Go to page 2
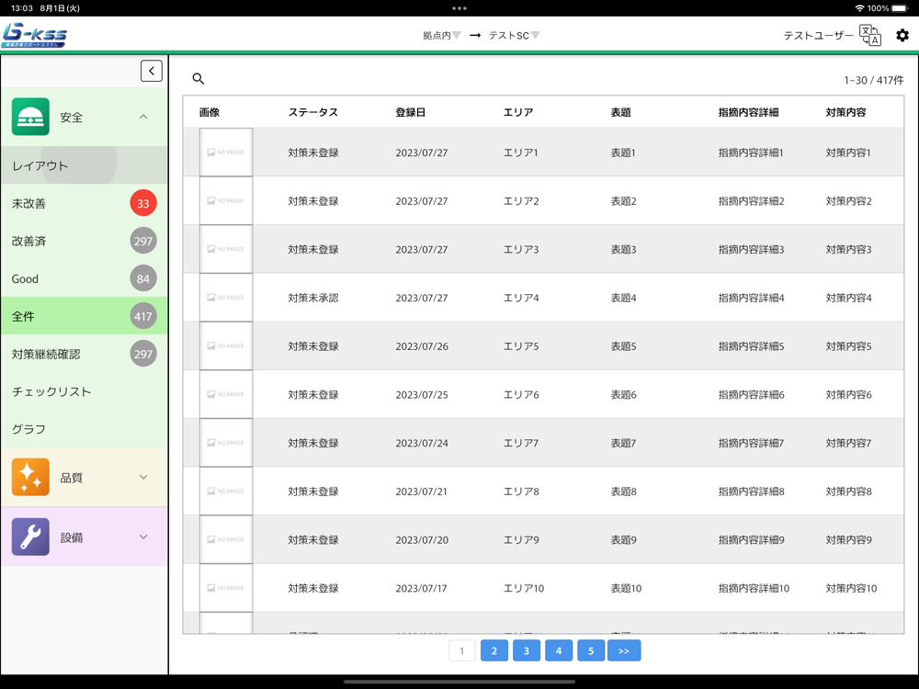The width and height of the screenshot is (919, 689). point(494,650)
